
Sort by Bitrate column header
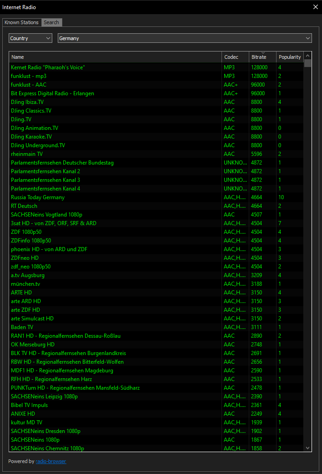click(262, 57)
